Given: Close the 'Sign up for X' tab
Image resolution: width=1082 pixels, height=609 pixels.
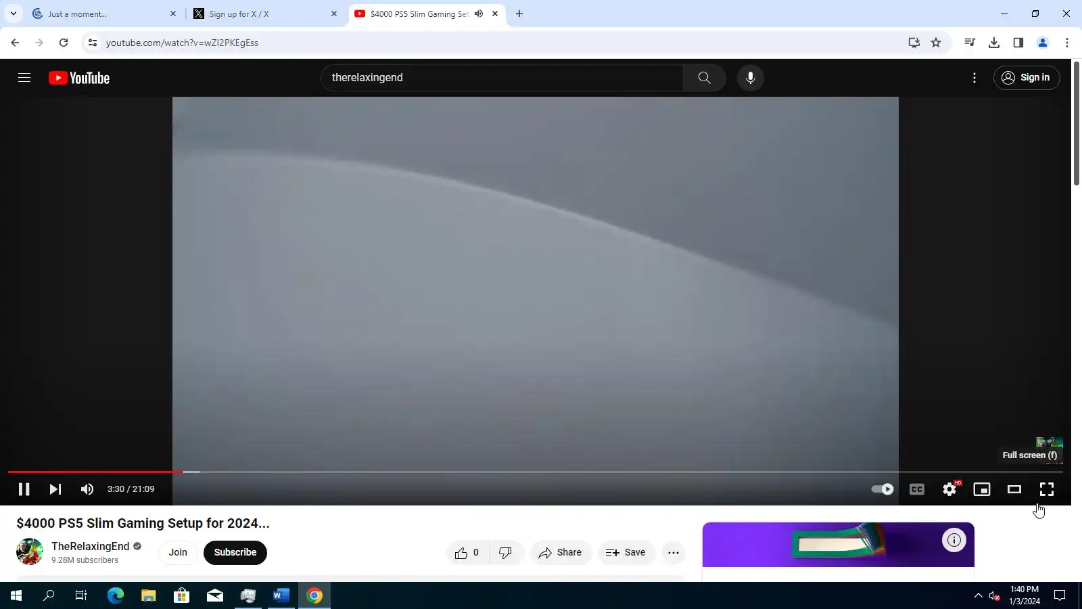Looking at the screenshot, I should click(334, 14).
